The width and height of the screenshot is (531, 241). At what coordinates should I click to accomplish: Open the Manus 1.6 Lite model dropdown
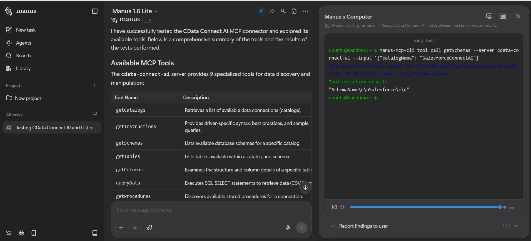pos(135,11)
